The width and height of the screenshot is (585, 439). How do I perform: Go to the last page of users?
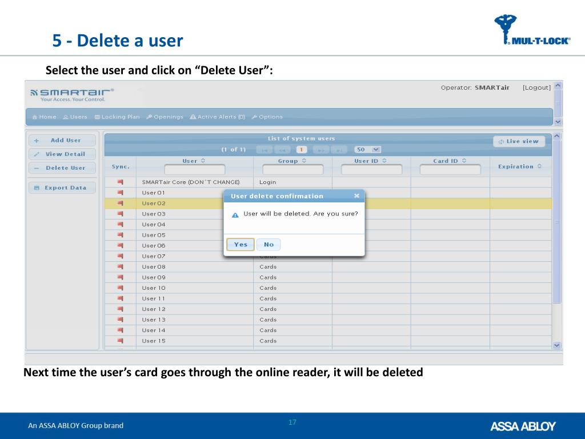coord(339,150)
